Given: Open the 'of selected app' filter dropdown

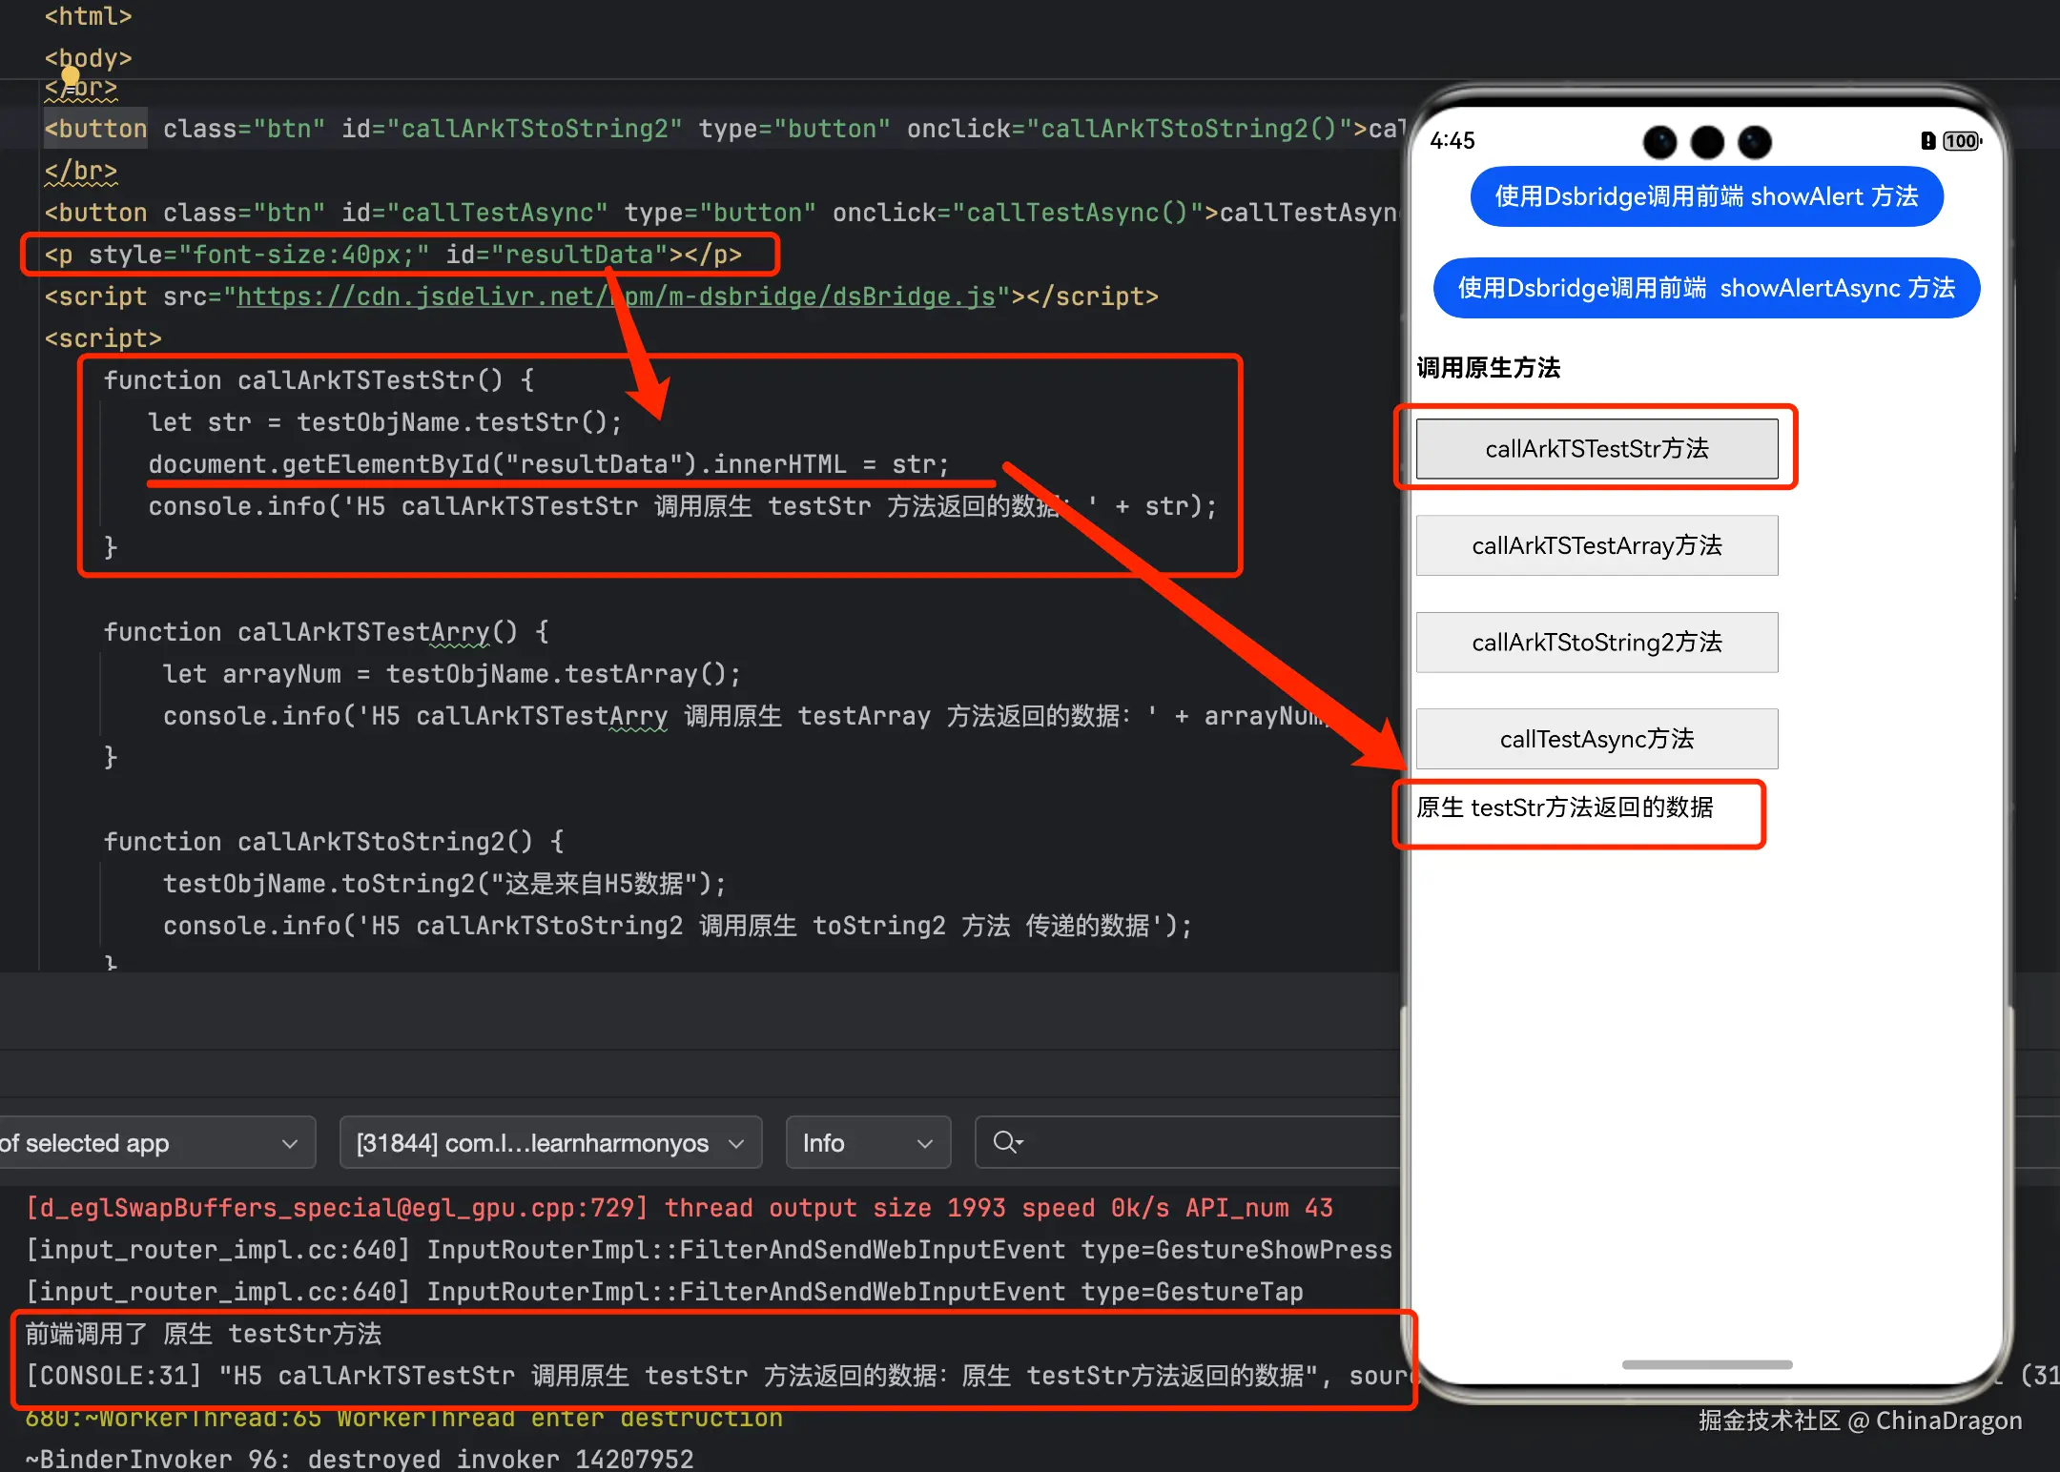Looking at the screenshot, I should tap(157, 1142).
